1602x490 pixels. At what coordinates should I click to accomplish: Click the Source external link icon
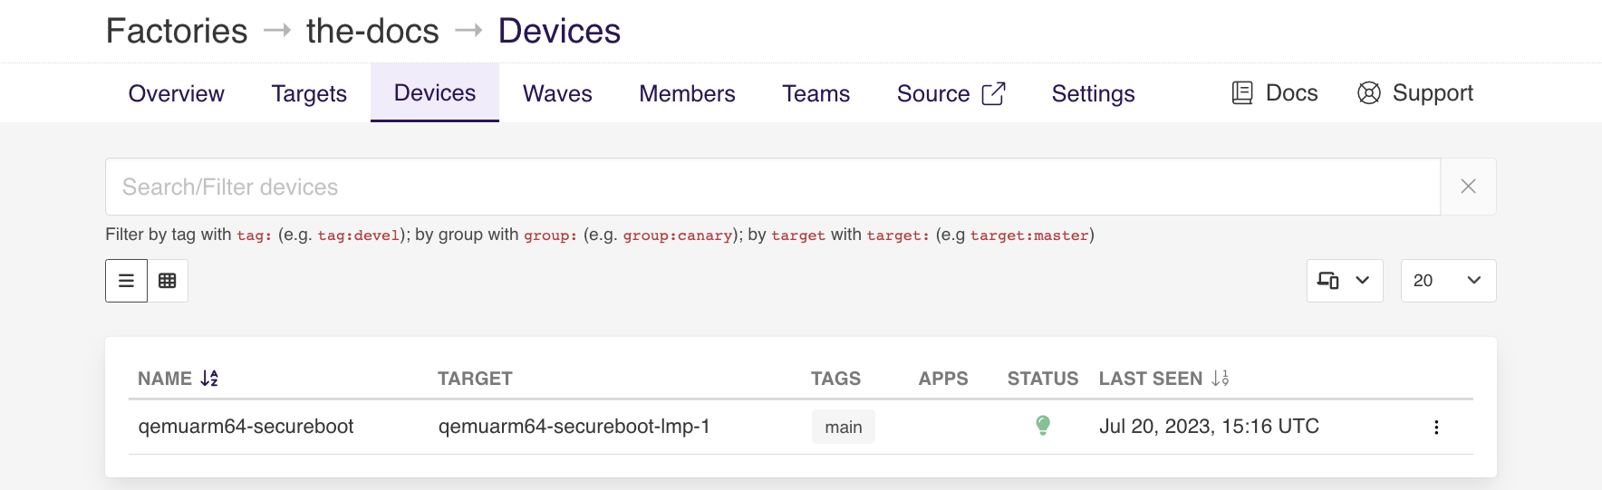tap(994, 94)
